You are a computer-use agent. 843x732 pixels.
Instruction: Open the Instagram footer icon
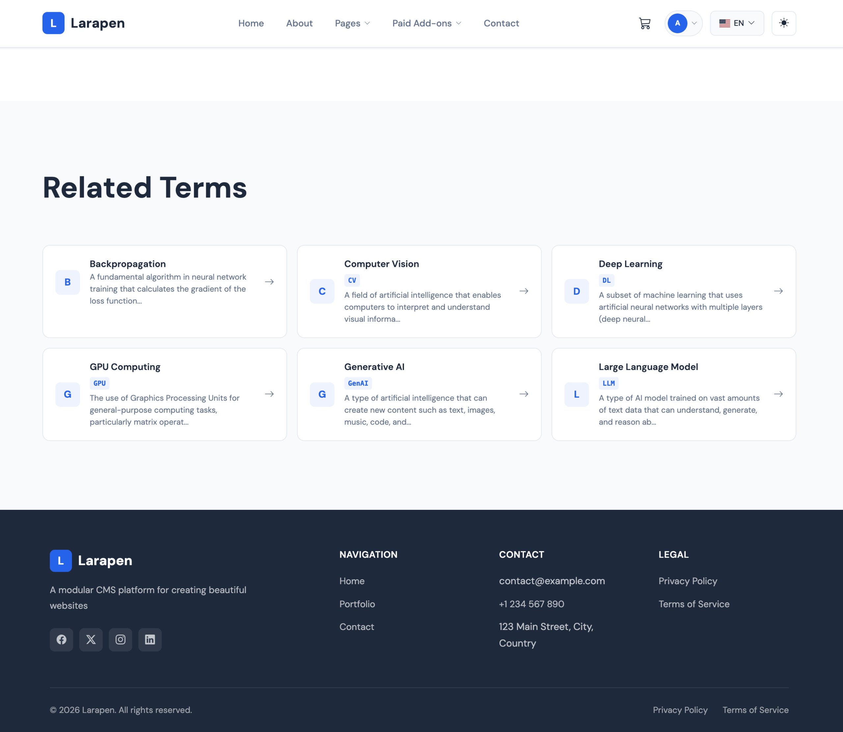120,639
